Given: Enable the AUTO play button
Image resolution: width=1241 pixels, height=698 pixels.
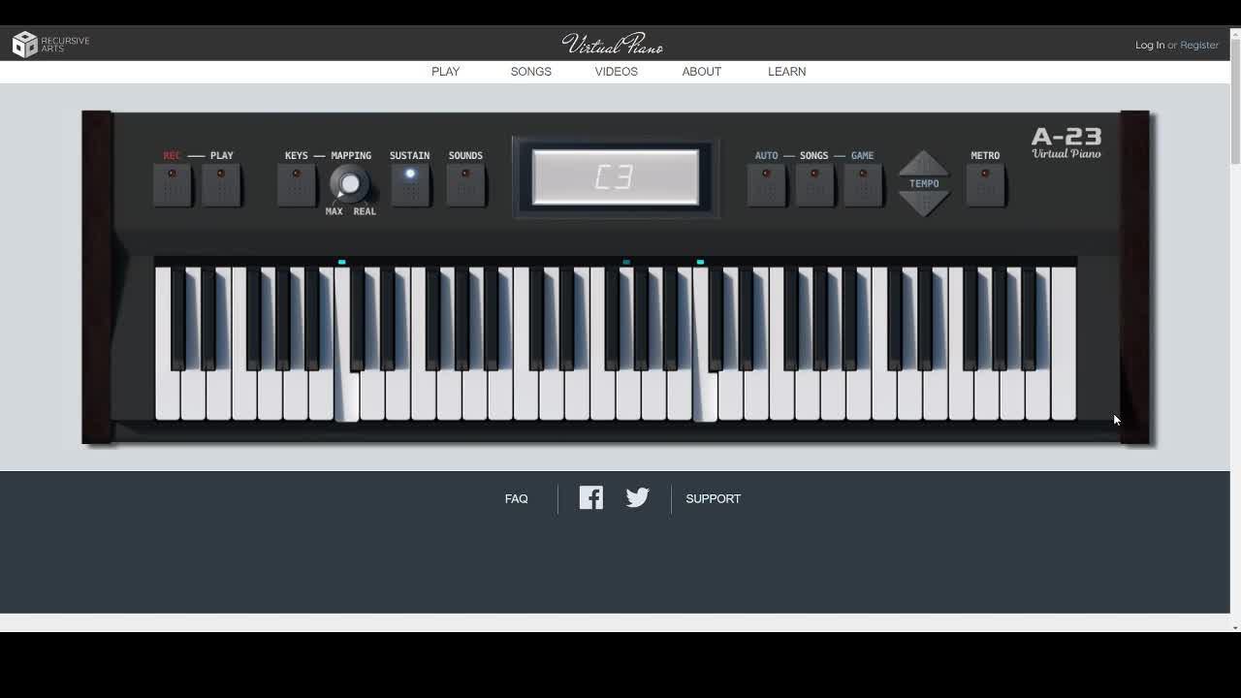Looking at the screenshot, I should pos(766,184).
